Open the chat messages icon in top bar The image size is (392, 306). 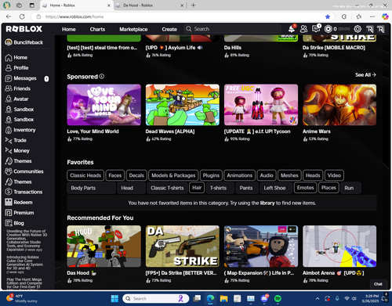tap(316, 29)
